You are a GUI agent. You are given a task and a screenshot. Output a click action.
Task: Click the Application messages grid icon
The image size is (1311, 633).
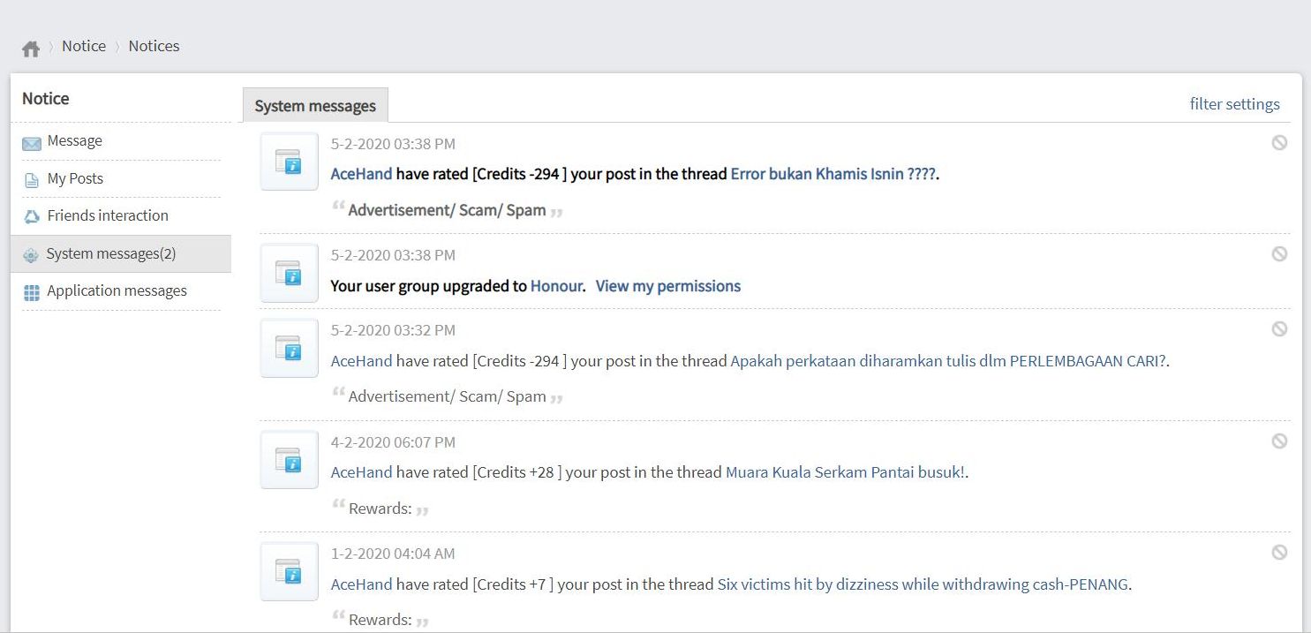32,293
